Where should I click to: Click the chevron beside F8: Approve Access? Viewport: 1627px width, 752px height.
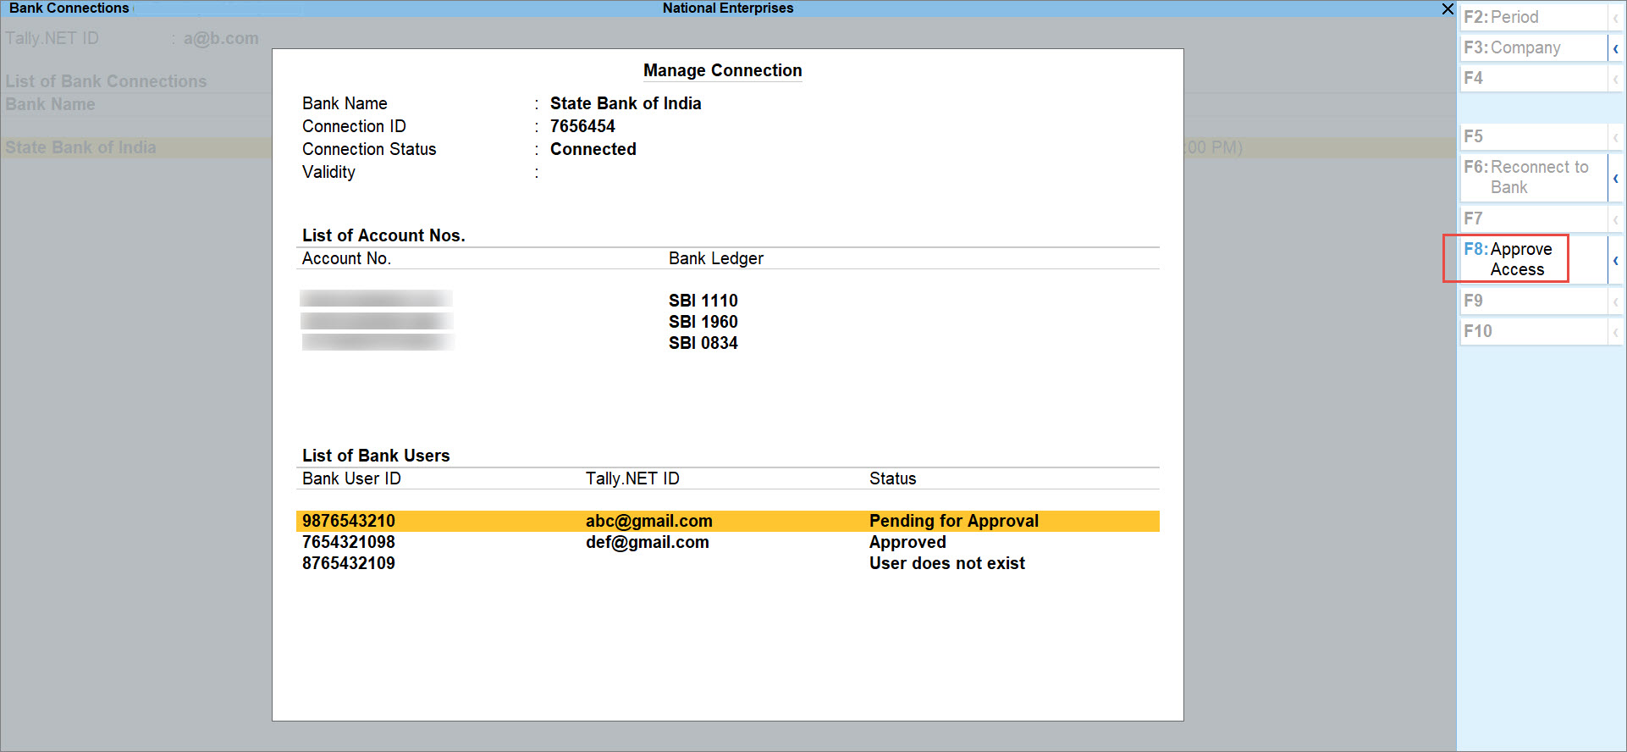(x=1615, y=260)
